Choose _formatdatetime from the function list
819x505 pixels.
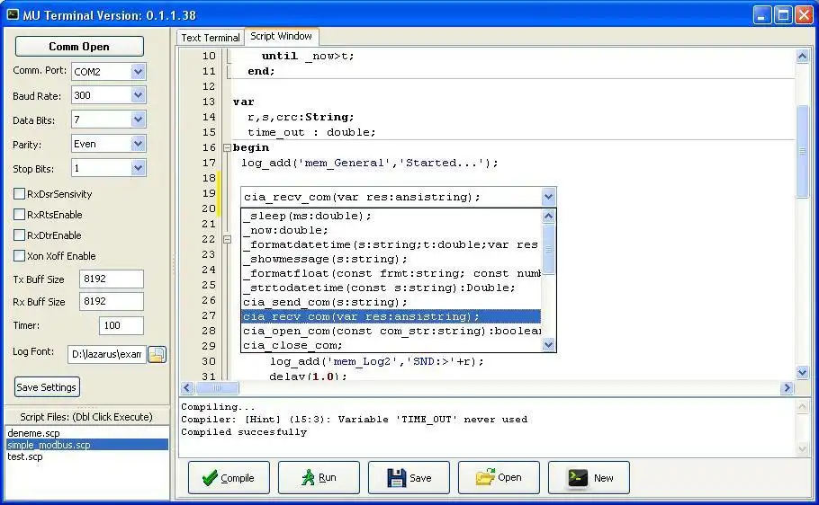click(x=391, y=244)
